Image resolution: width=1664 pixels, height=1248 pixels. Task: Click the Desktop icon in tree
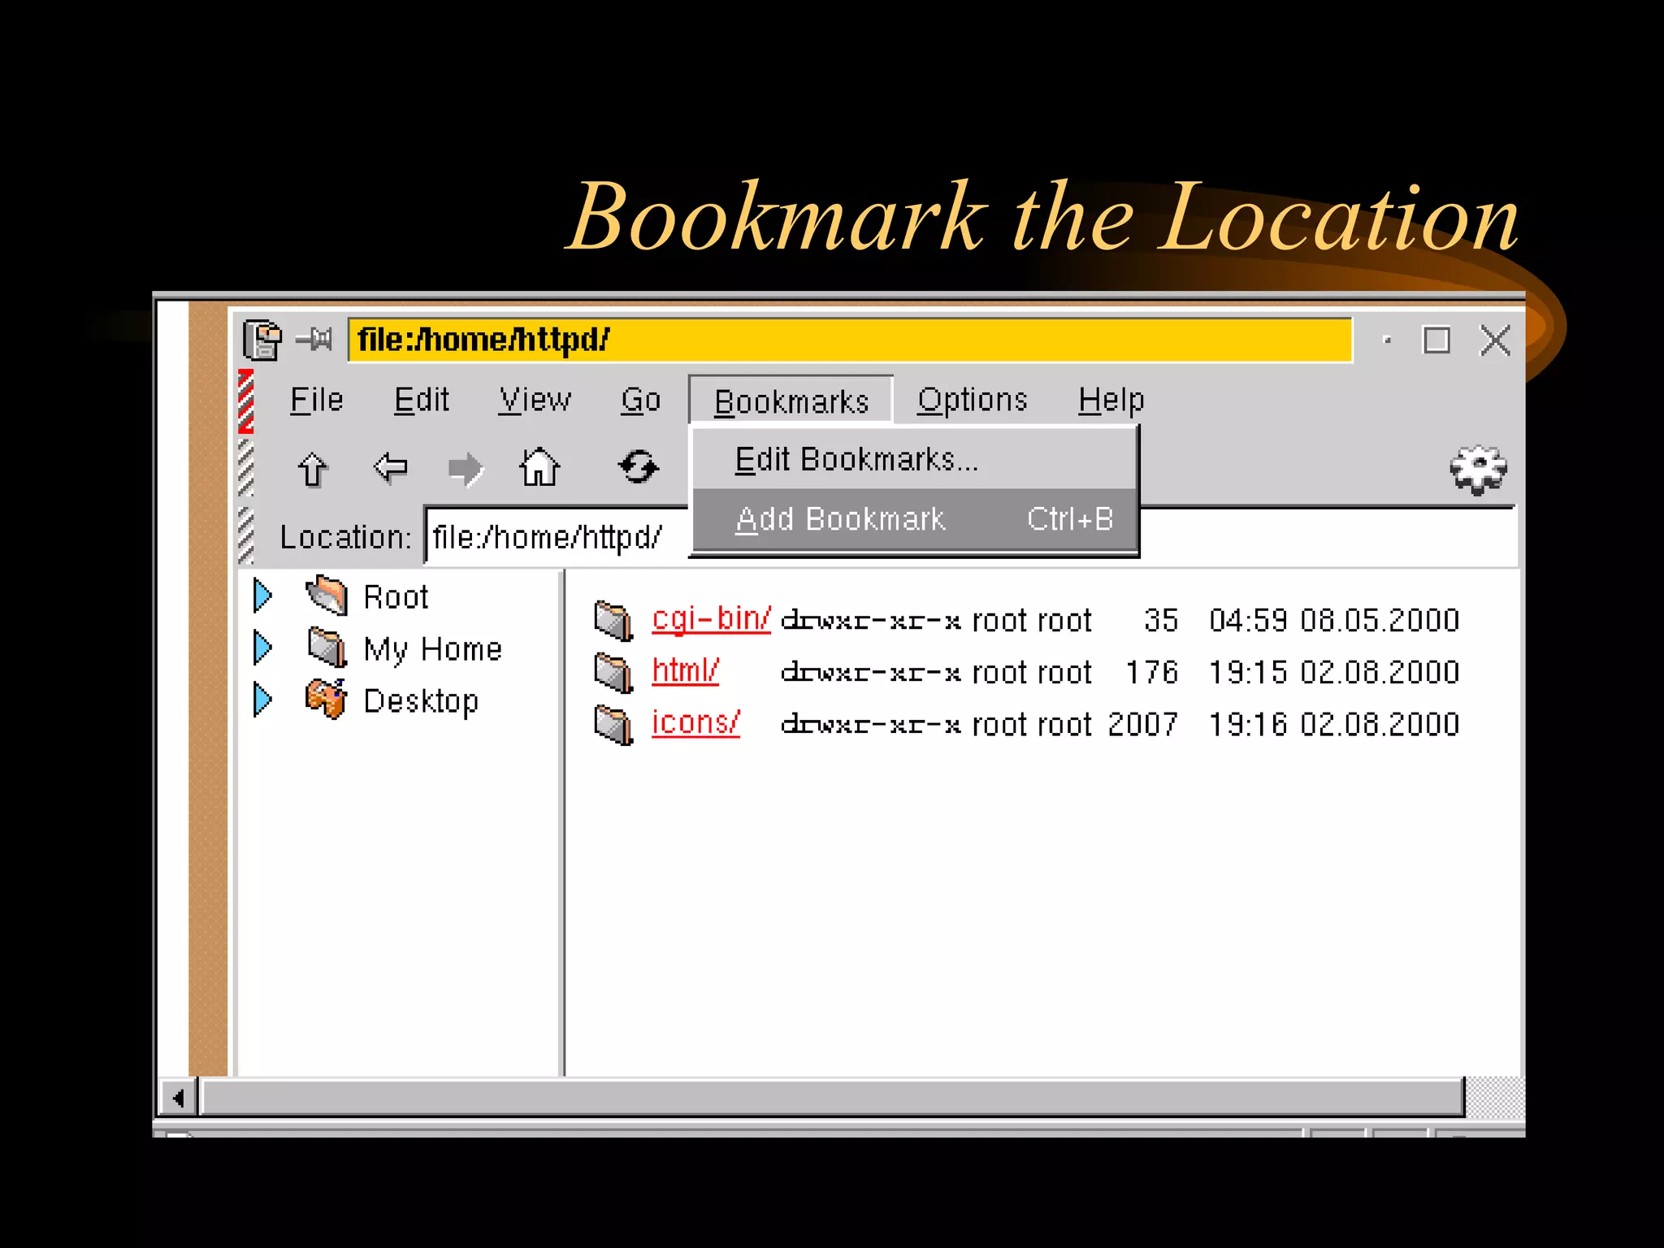[x=327, y=699]
